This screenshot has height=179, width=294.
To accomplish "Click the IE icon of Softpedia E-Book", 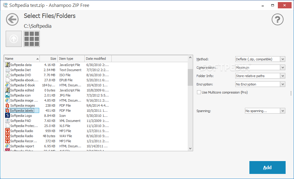I will point(7,85).
